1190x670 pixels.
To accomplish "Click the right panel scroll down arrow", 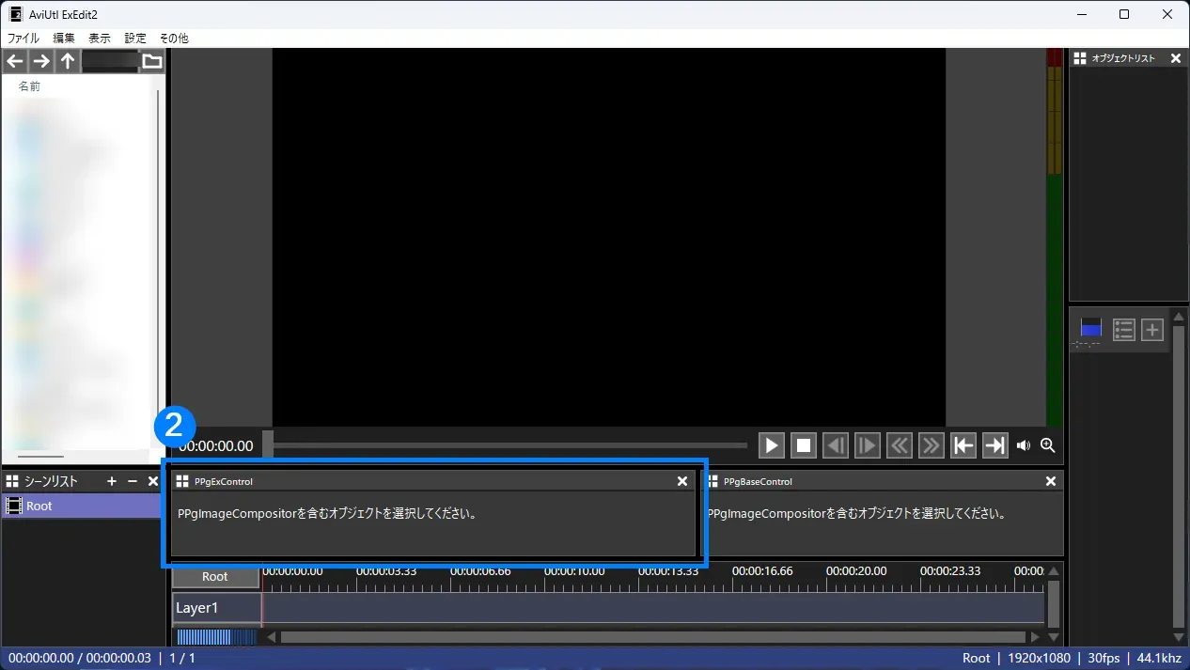I will 1179,637.
